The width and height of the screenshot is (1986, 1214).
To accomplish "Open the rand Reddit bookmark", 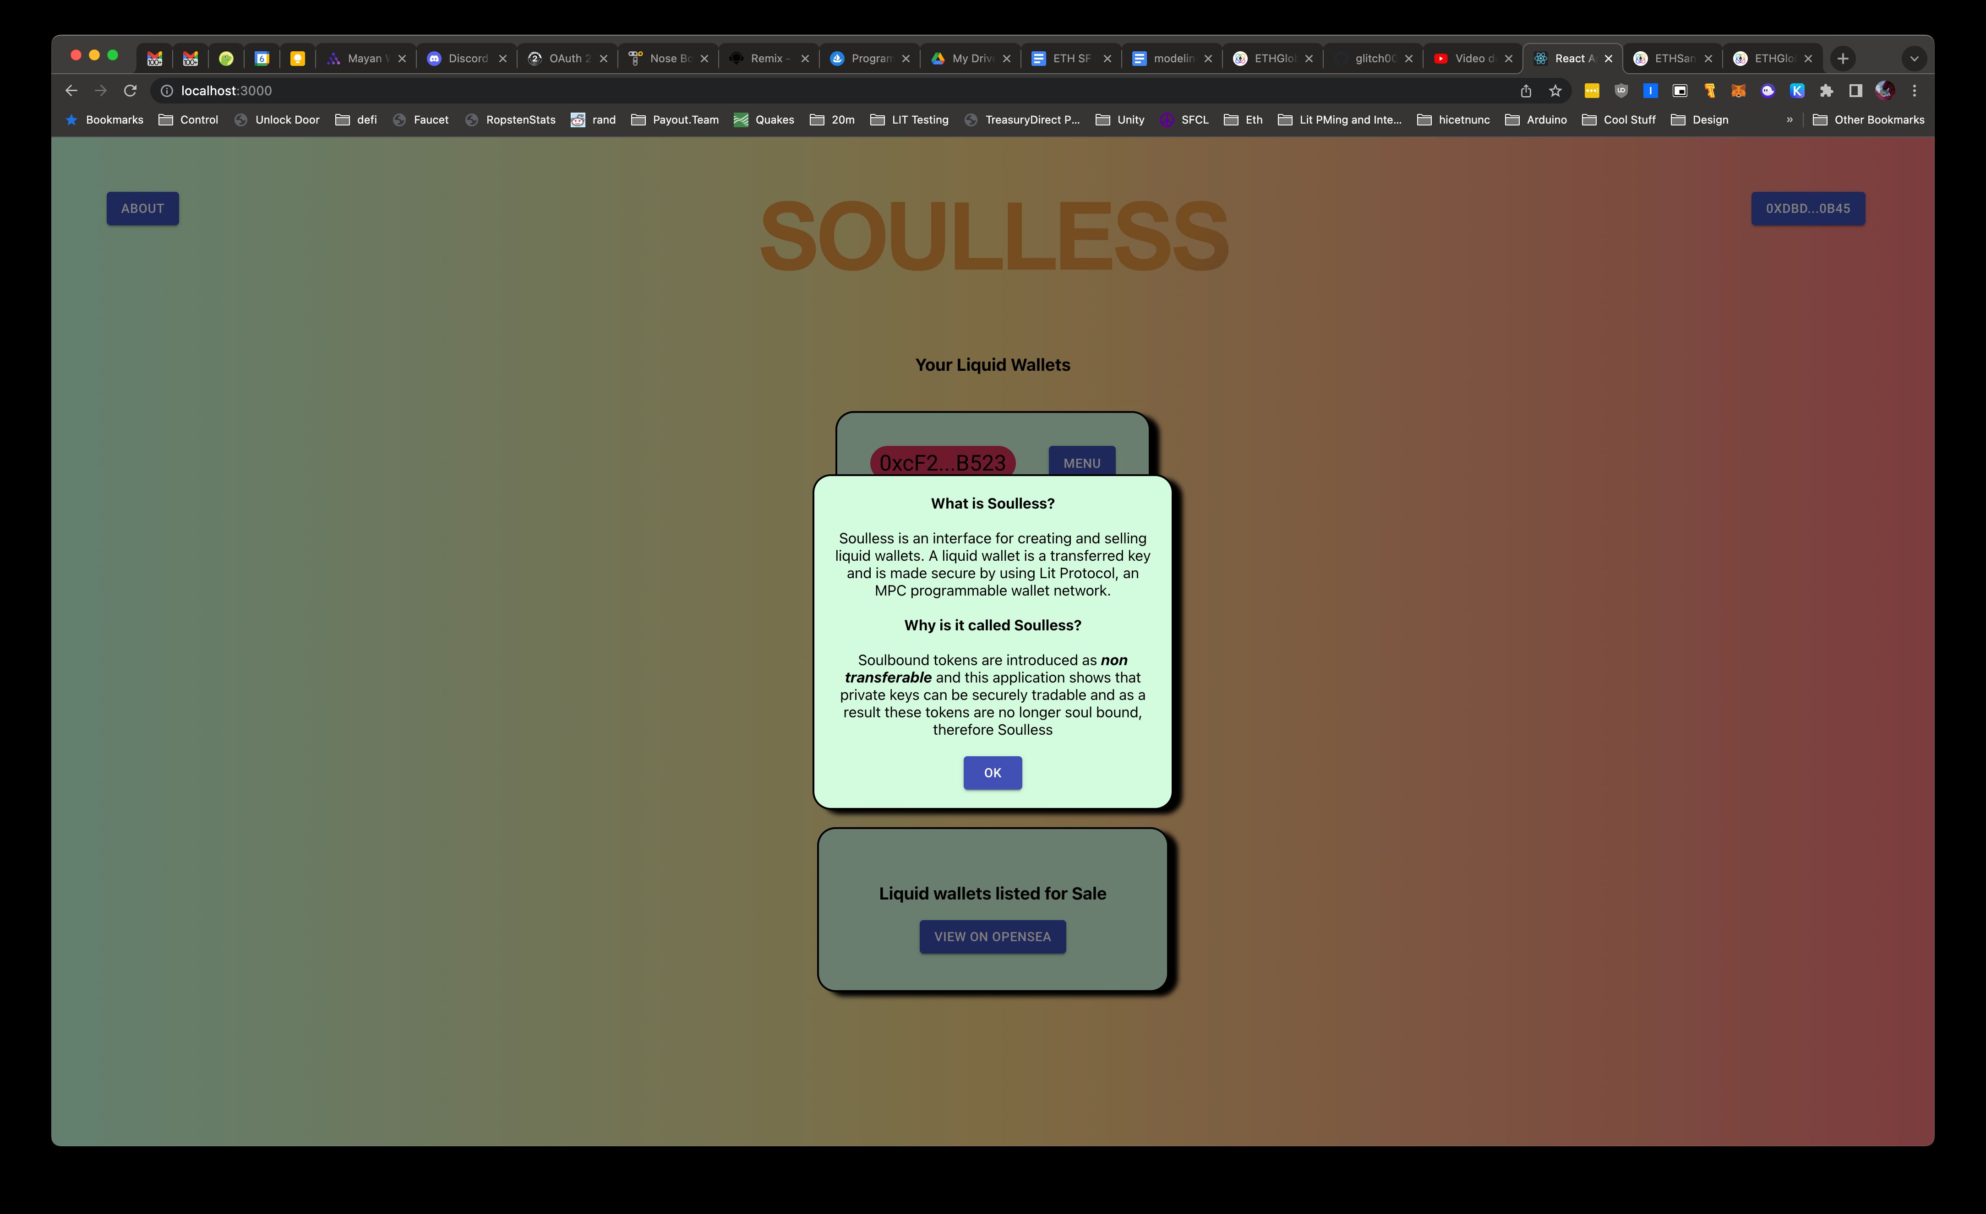I will tap(593, 120).
